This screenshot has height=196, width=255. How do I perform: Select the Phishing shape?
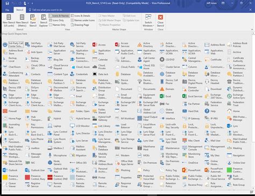[123, 170]
